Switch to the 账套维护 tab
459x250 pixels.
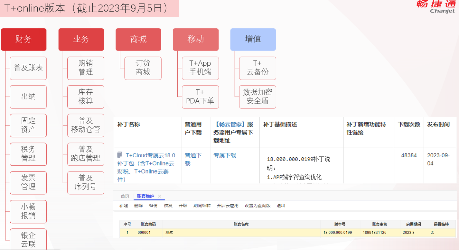pyautogui.click(x=145, y=196)
